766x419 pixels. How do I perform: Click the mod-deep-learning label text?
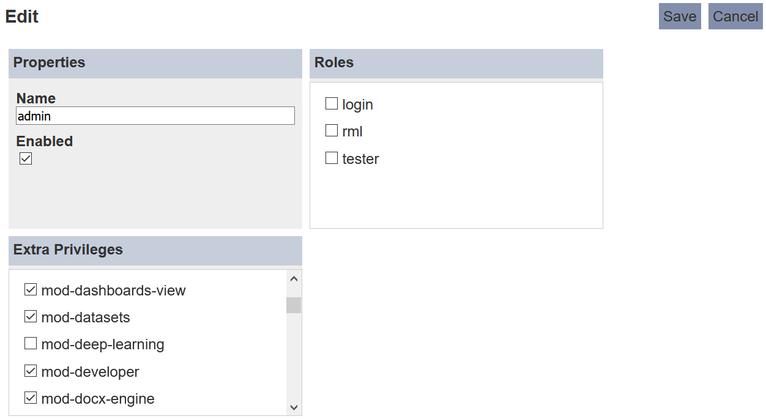click(x=103, y=344)
